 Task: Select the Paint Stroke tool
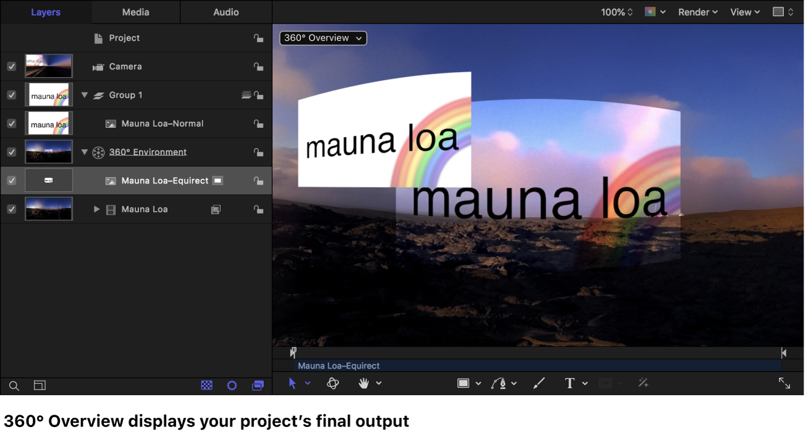(538, 383)
